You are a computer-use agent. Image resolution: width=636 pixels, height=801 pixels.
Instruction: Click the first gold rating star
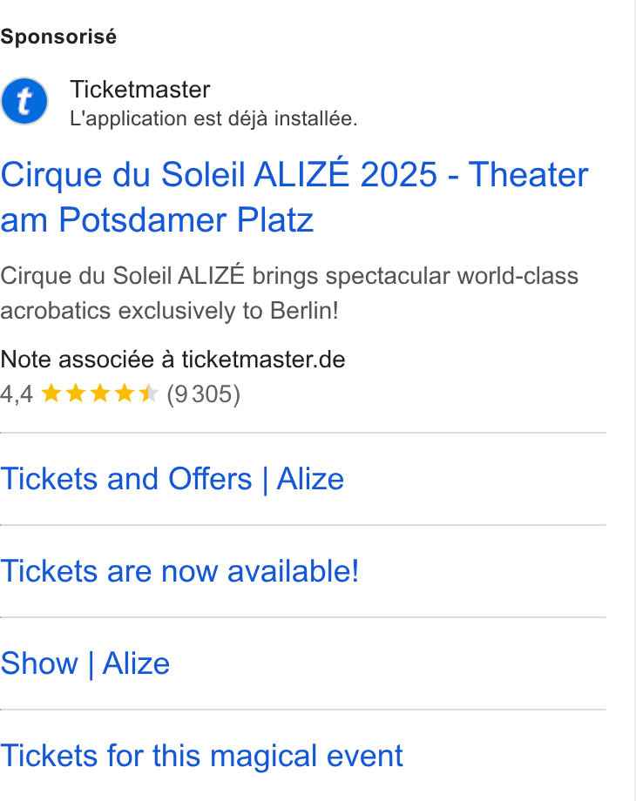51,394
